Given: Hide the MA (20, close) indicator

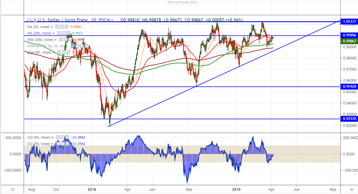Looking at the screenshot, I should tap(57, 27).
